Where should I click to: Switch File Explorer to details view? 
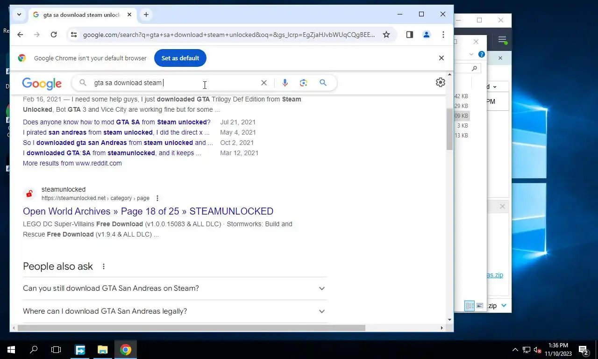470,306
